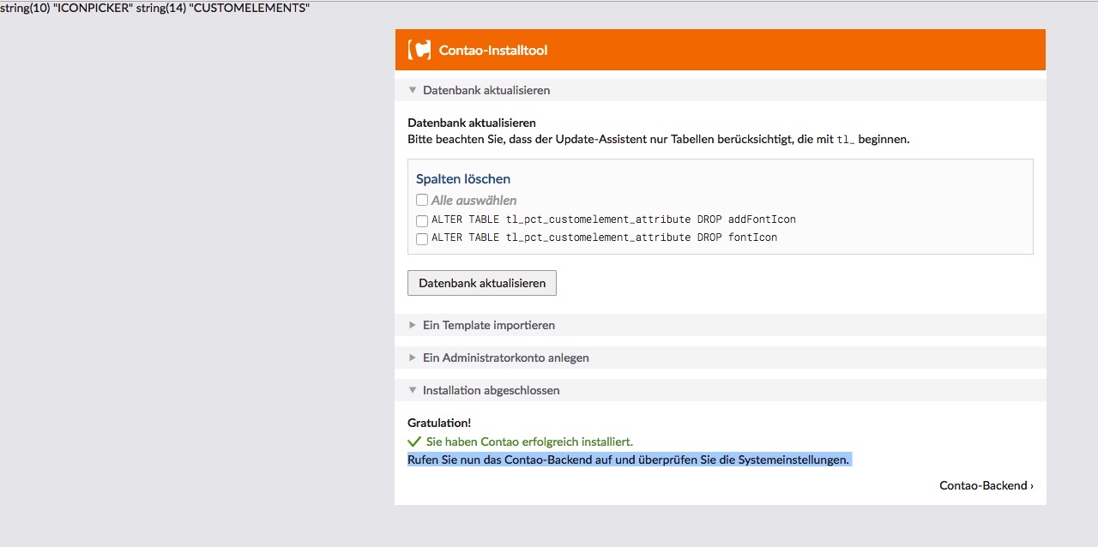The image size is (1098, 547).
Task: Click highlighted 'Rufen Sie nun das Contao-Backend' sentence
Action: tap(629, 460)
